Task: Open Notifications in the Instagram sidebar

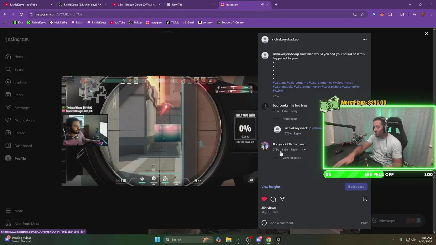Action: 20,120
